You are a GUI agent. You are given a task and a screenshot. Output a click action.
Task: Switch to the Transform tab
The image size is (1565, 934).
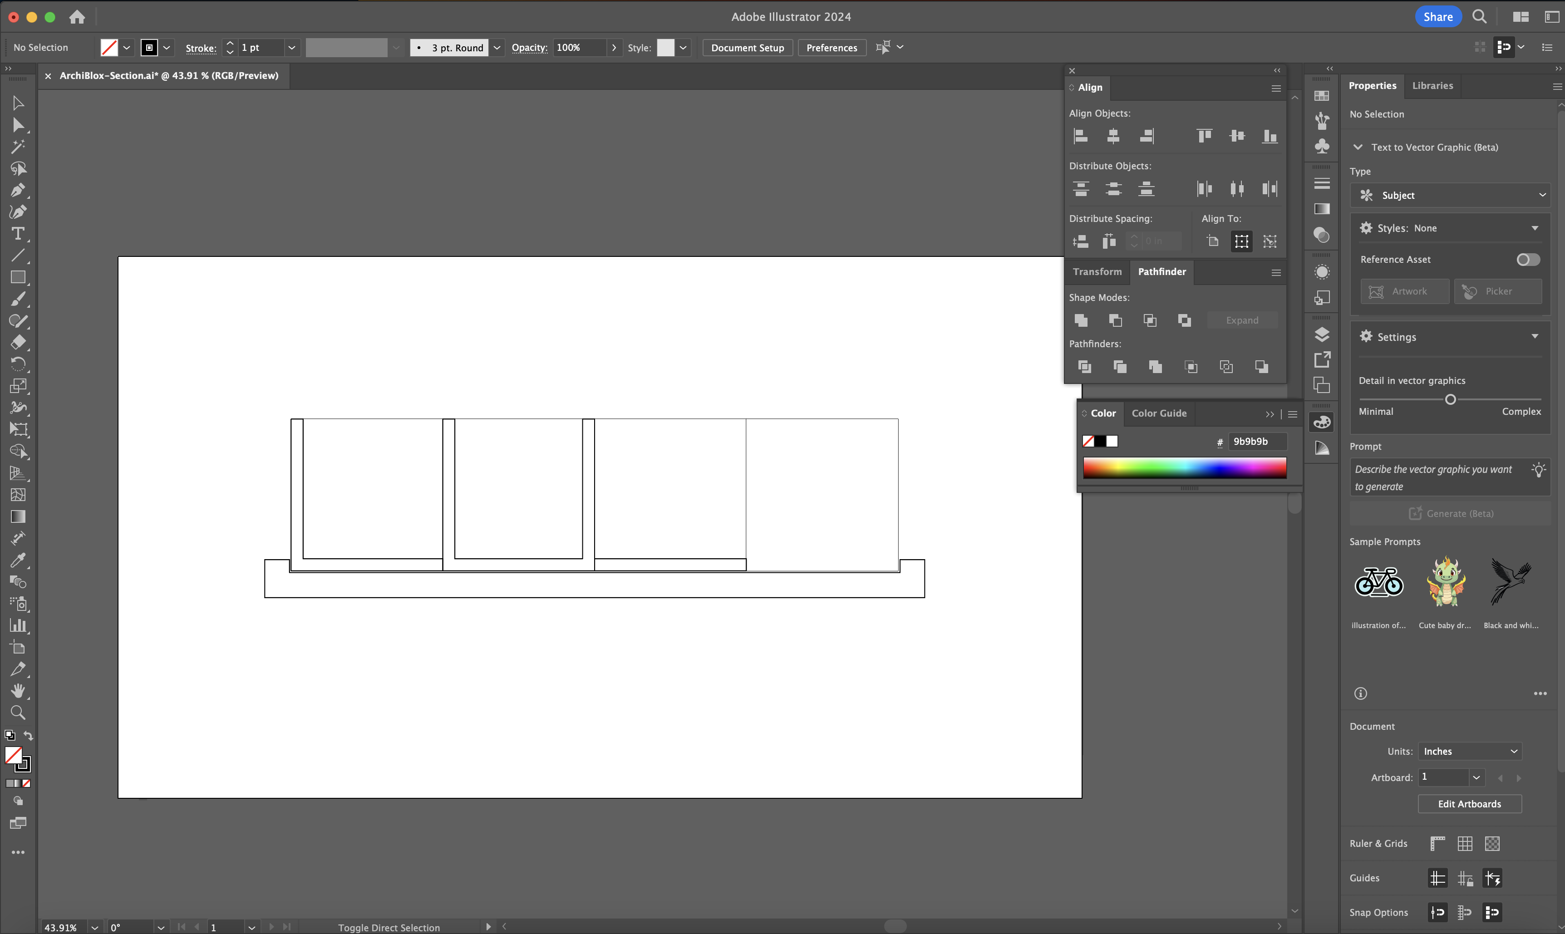pyautogui.click(x=1097, y=271)
